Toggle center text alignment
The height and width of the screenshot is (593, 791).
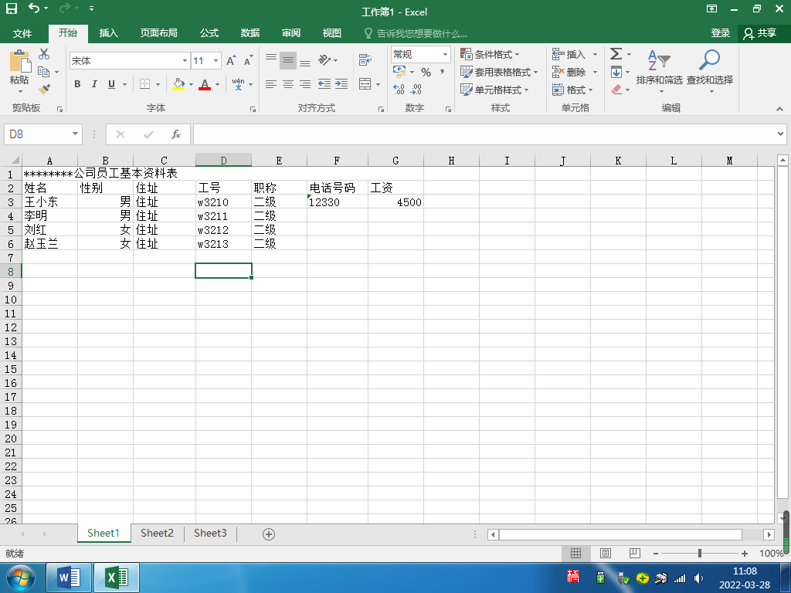click(288, 83)
